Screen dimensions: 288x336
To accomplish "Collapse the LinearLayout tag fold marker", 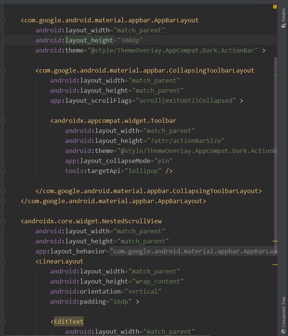I will tap(3, 262).
